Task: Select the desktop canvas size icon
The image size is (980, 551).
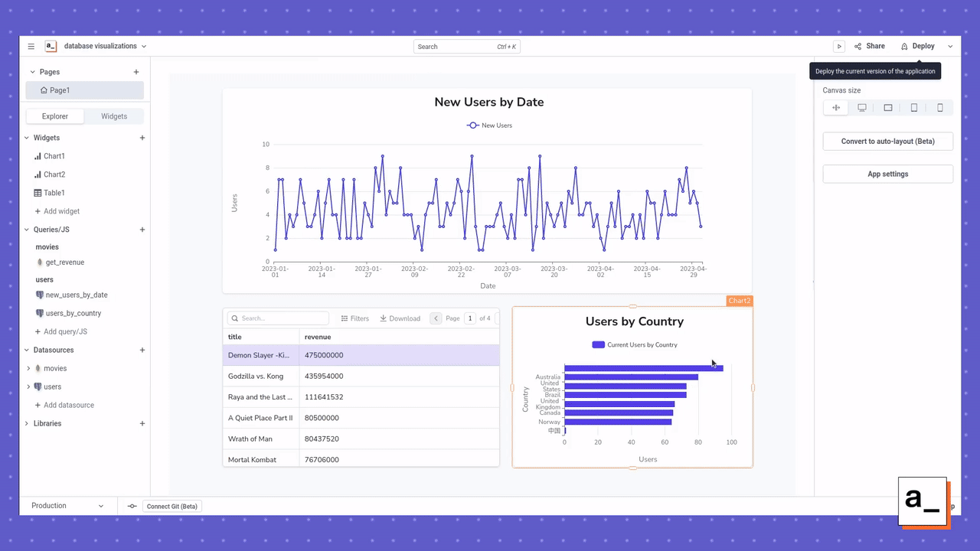Action: coord(862,107)
